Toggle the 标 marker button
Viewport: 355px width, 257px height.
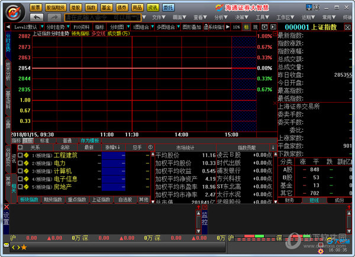pyautogui.click(x=246, y=27)
